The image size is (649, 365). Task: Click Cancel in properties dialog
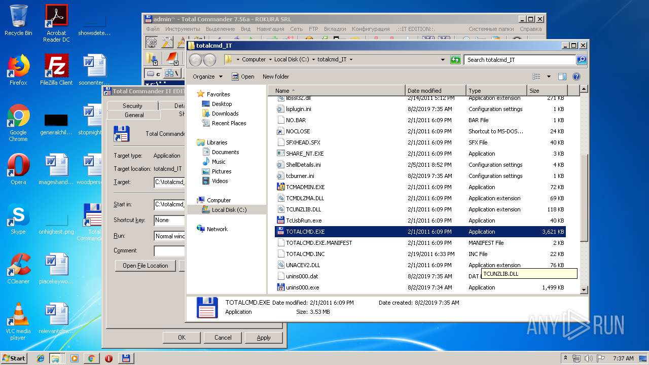pos(223,338)
